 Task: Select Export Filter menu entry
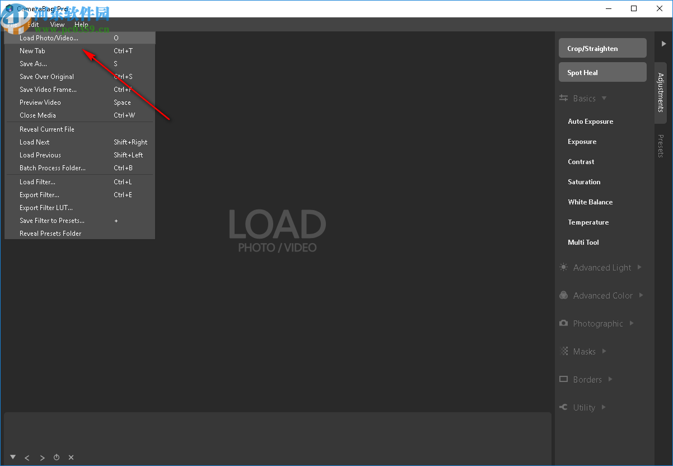click(80, 195)
